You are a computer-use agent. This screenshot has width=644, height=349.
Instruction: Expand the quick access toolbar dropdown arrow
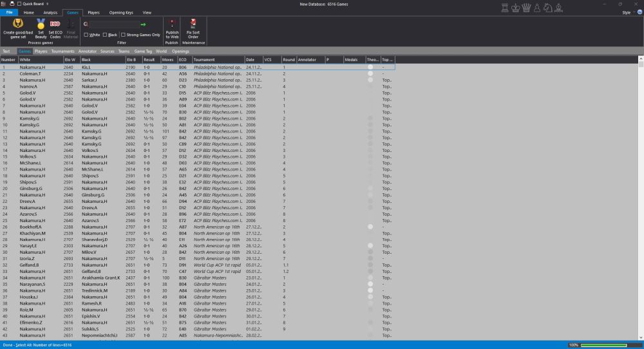48,4
